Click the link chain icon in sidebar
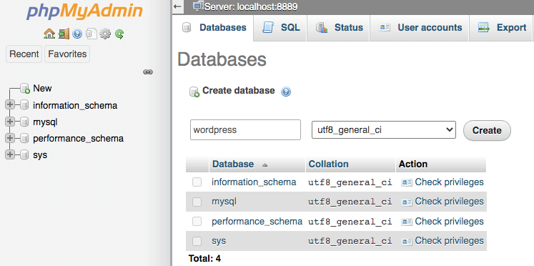The image size is (534, 266). coord(148,72)
